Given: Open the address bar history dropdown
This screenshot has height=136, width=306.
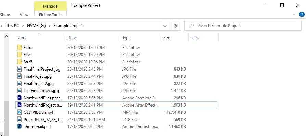Looking at the screenshot, I should (165, 26).
